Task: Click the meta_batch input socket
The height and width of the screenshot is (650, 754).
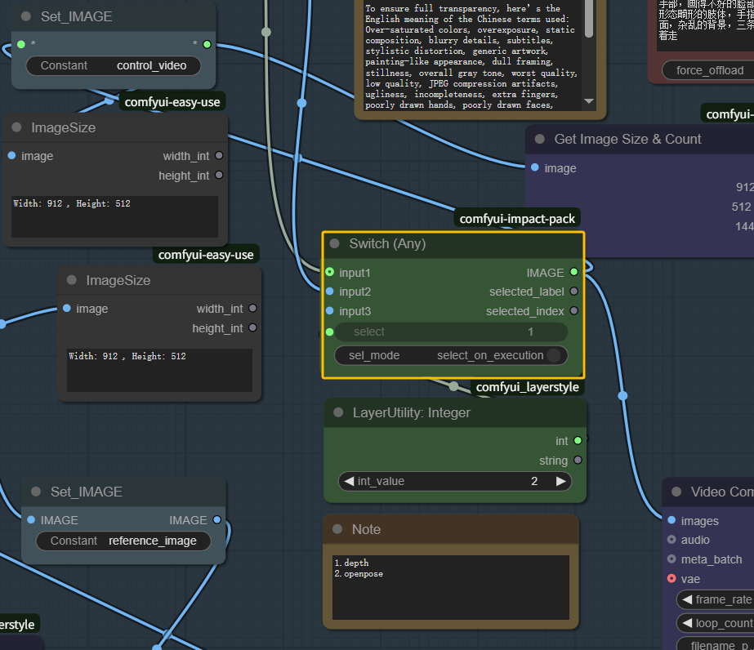Action: point(671,559)
